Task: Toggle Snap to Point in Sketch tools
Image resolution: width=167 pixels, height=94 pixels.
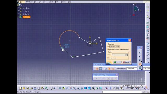Action: click(101, 69)
